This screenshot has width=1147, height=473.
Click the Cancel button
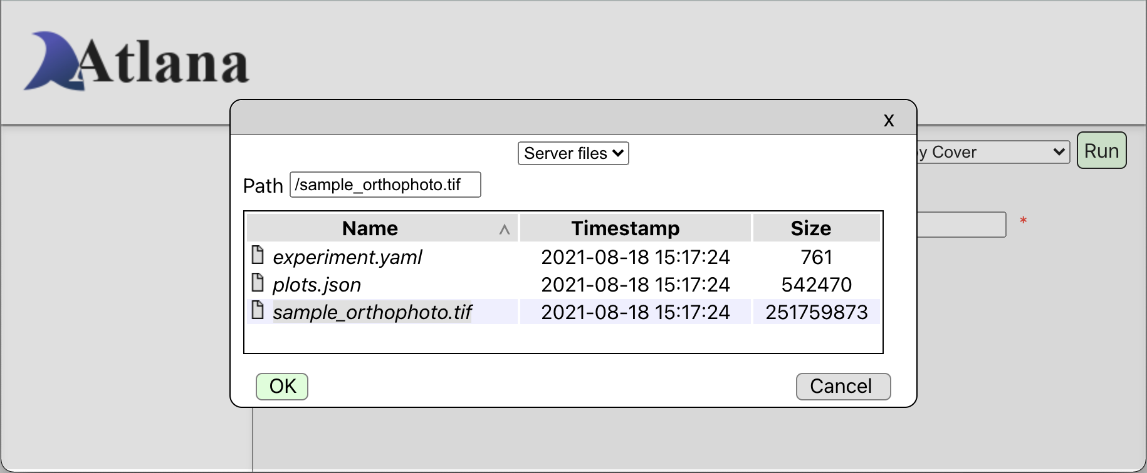tap(843, 387)
